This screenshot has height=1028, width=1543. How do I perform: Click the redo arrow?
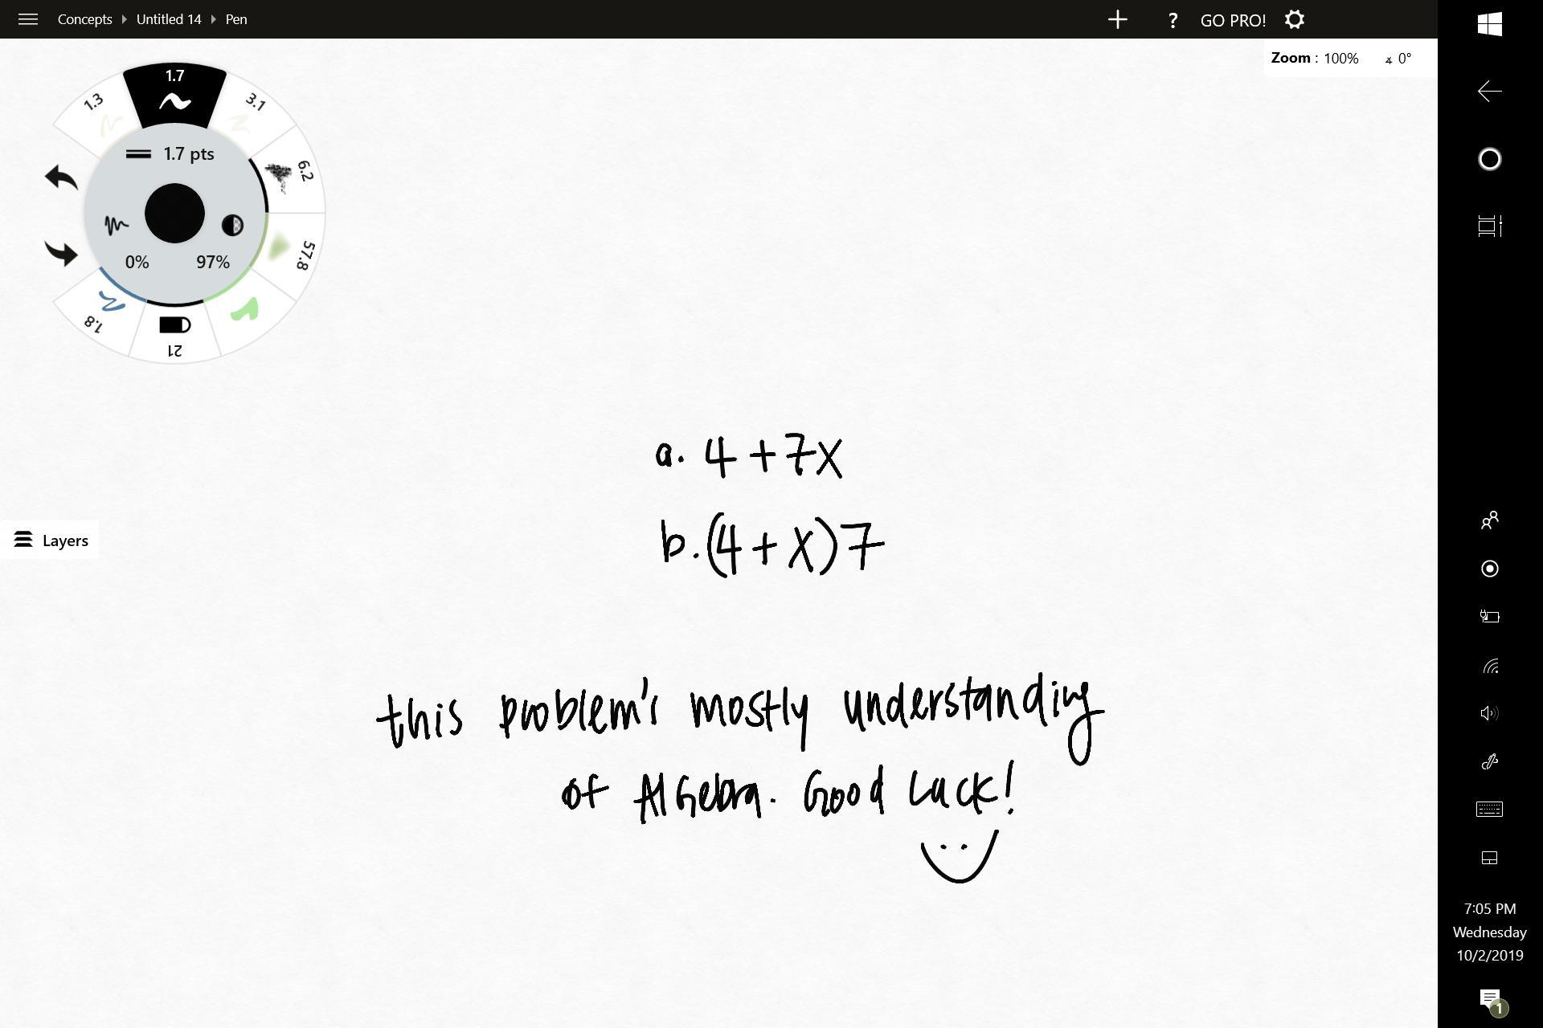pos(61,253)
